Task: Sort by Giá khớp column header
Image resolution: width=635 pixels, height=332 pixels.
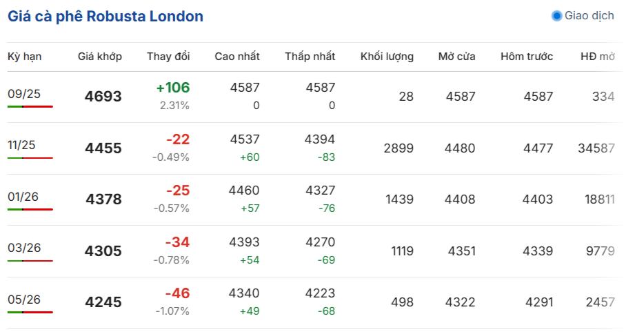Action: pyautogui.click(x=100, y=57)
